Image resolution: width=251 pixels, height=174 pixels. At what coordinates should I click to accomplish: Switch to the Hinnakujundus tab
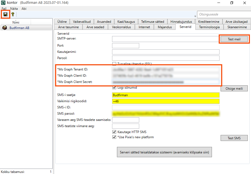[x=181, y=22]
